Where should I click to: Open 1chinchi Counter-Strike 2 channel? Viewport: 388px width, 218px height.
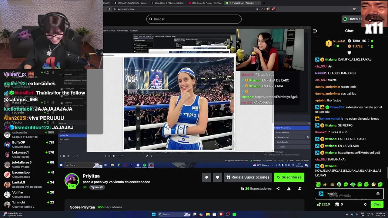click(29, 204)
